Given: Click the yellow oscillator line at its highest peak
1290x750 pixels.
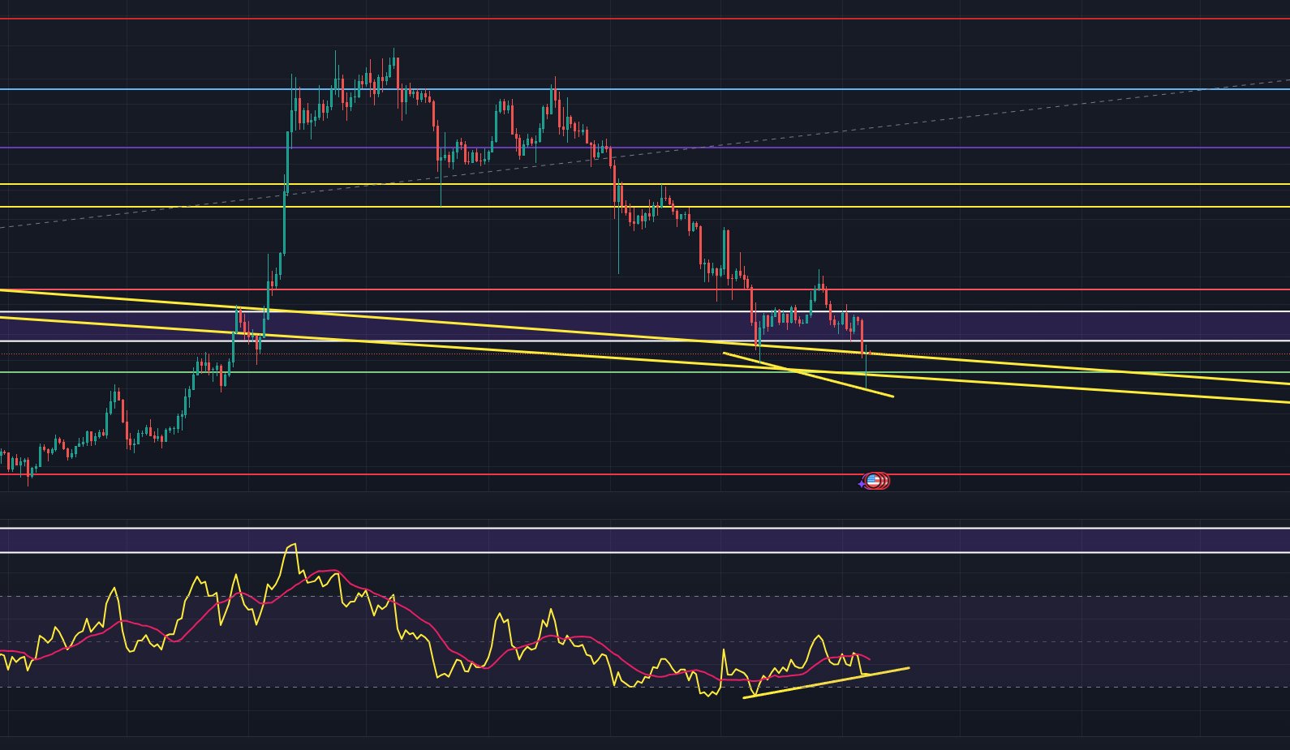Looking at the screenshot, I should click(292, 546).
